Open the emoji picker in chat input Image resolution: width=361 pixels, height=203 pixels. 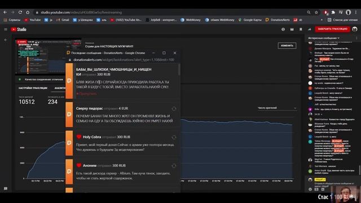coord(310,189)
